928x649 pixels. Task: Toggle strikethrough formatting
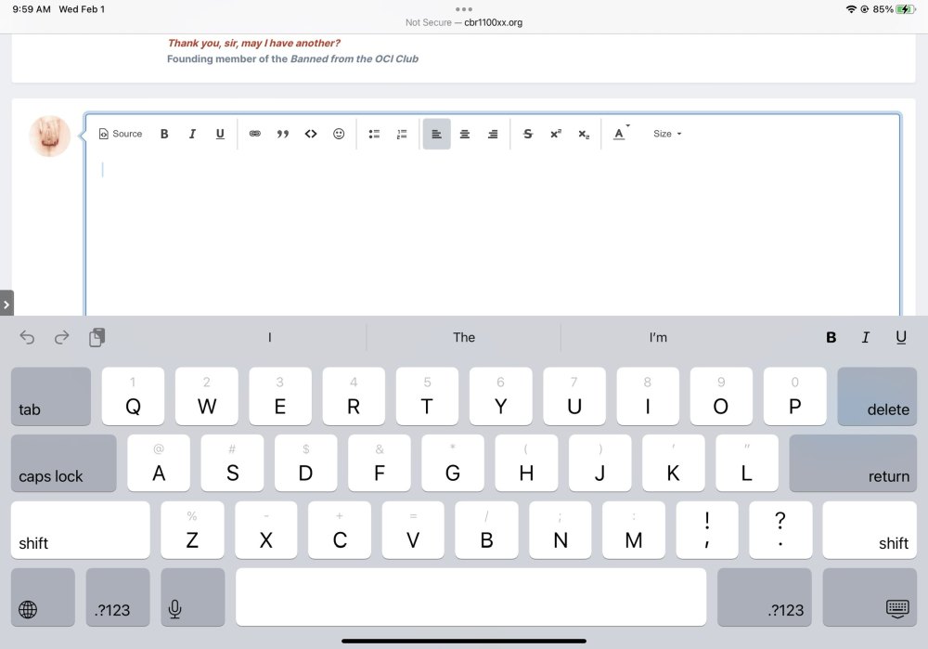(528, 134)
